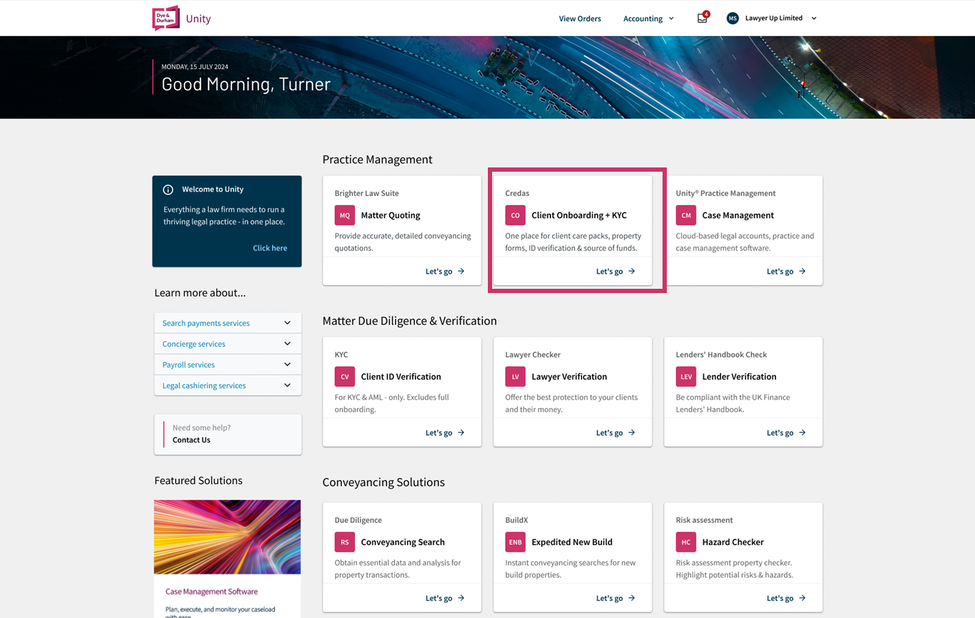Open the Case Management Software featured link
The image size is (975, 618).
pos(212,591)
